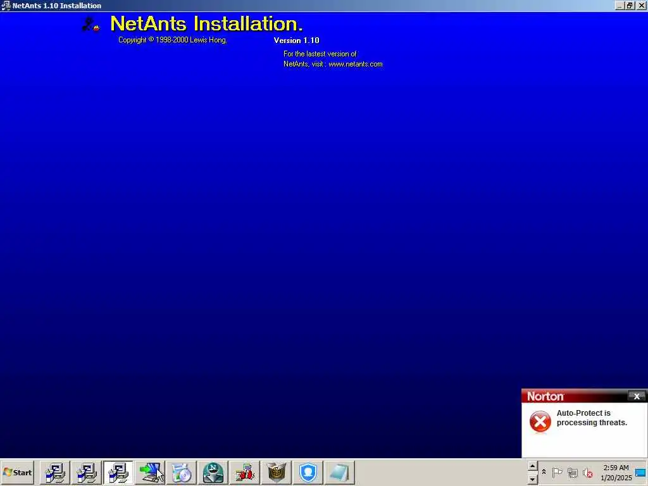648x486 pixels.
Task: Show hidden system tray icons
Action: click(x=544, y=472)
